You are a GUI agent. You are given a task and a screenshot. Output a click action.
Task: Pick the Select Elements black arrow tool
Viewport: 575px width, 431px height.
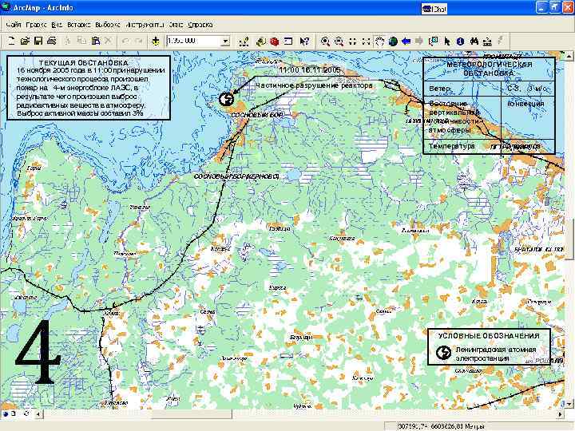pos(447,42)
